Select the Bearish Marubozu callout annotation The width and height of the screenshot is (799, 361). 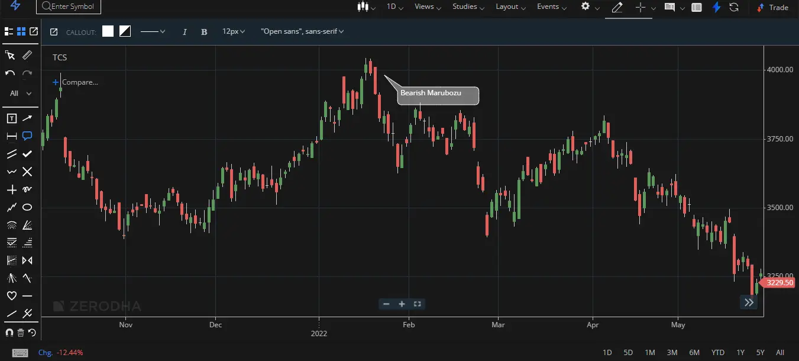(438, 95)
